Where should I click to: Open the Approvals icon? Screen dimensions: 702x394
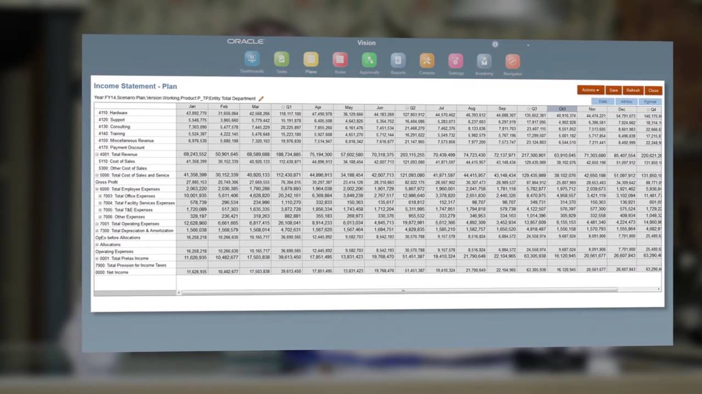tap(369, 60)
